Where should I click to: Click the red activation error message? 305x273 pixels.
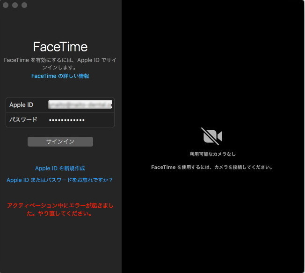[60, 210]
